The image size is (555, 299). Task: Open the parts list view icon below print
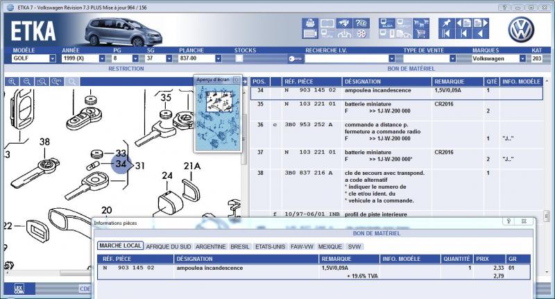point(309,34)
